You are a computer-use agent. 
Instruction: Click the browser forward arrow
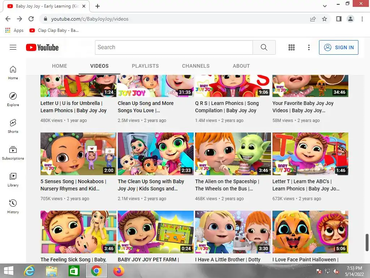[x=20, y=19]
